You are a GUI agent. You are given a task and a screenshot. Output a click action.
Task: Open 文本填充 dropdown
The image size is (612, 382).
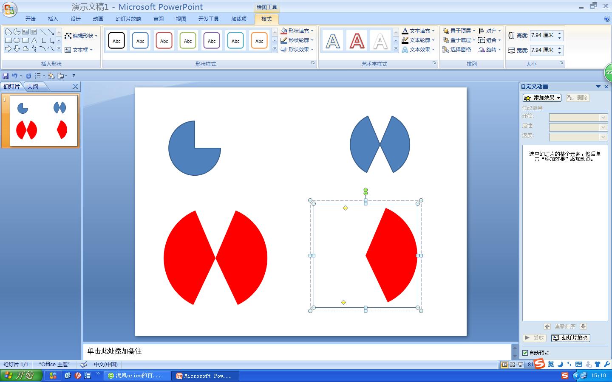[x=418, y=31]
